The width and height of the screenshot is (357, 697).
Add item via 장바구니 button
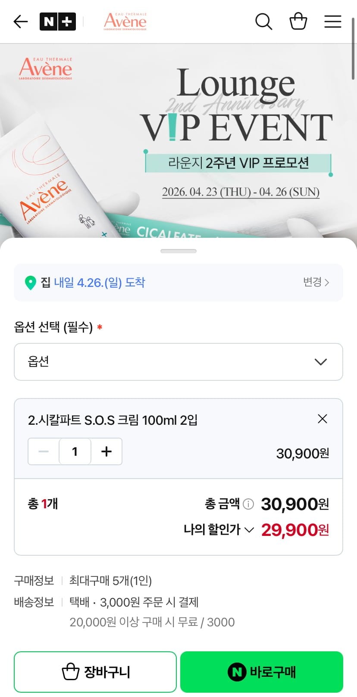(95, 672)
